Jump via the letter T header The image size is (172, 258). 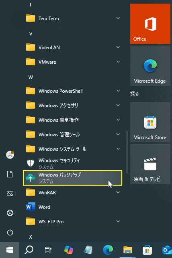(x=31, y=5)
